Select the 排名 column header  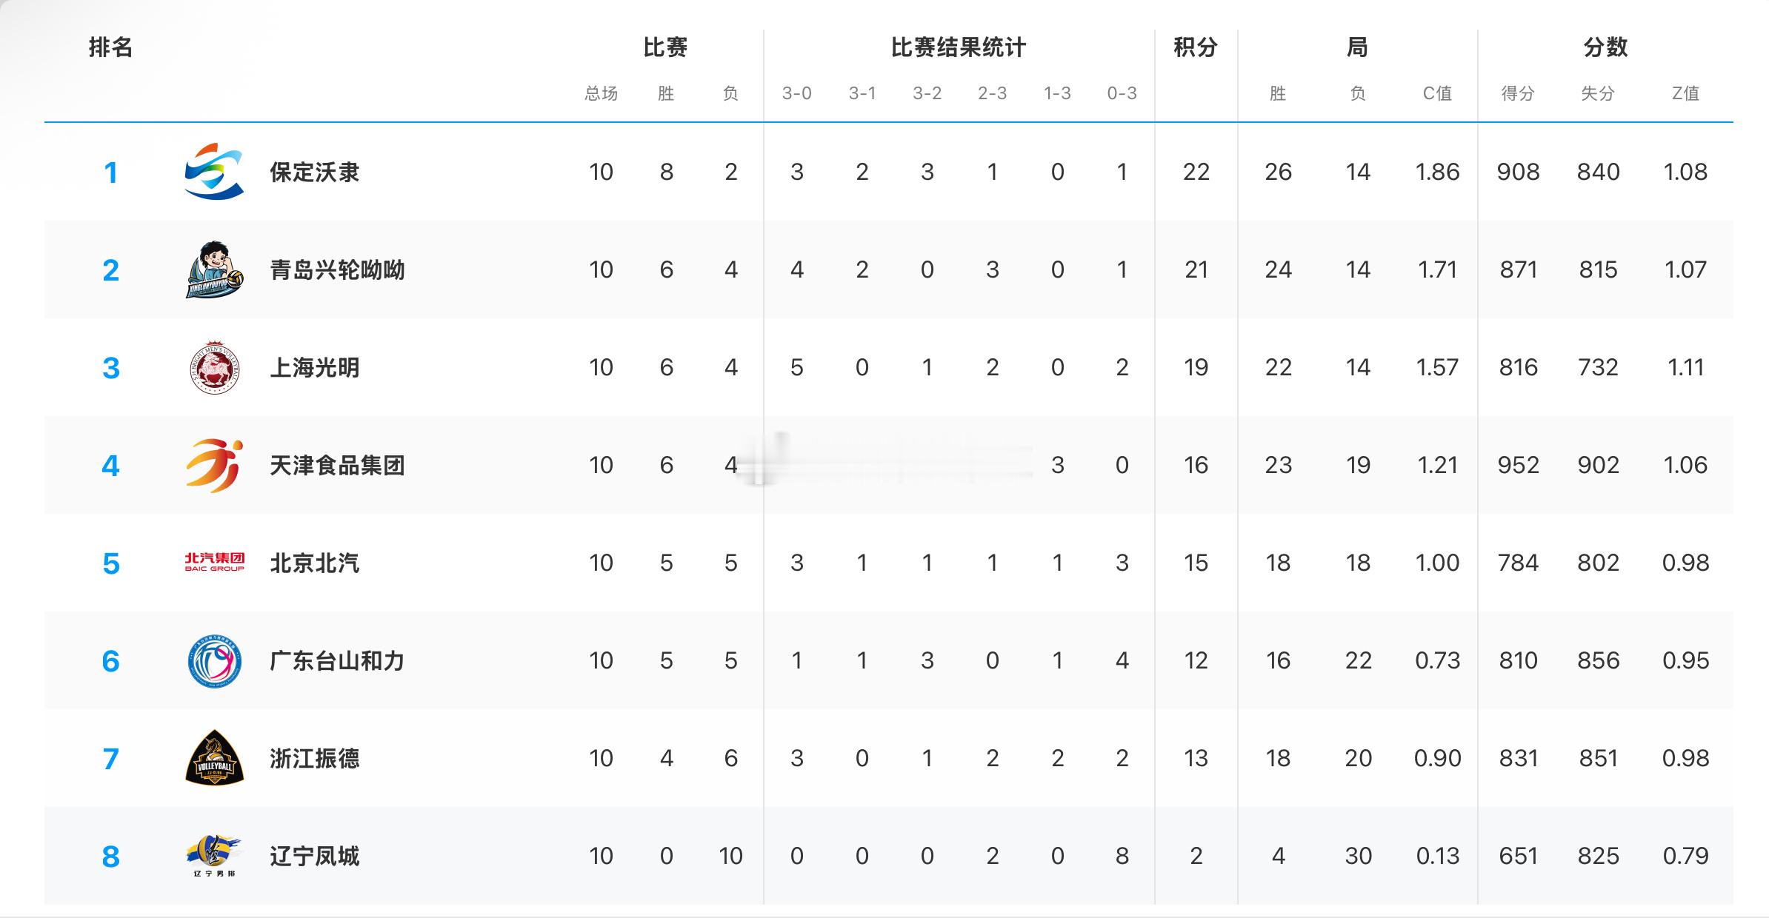pyautogui.click(x=110, y=47)
